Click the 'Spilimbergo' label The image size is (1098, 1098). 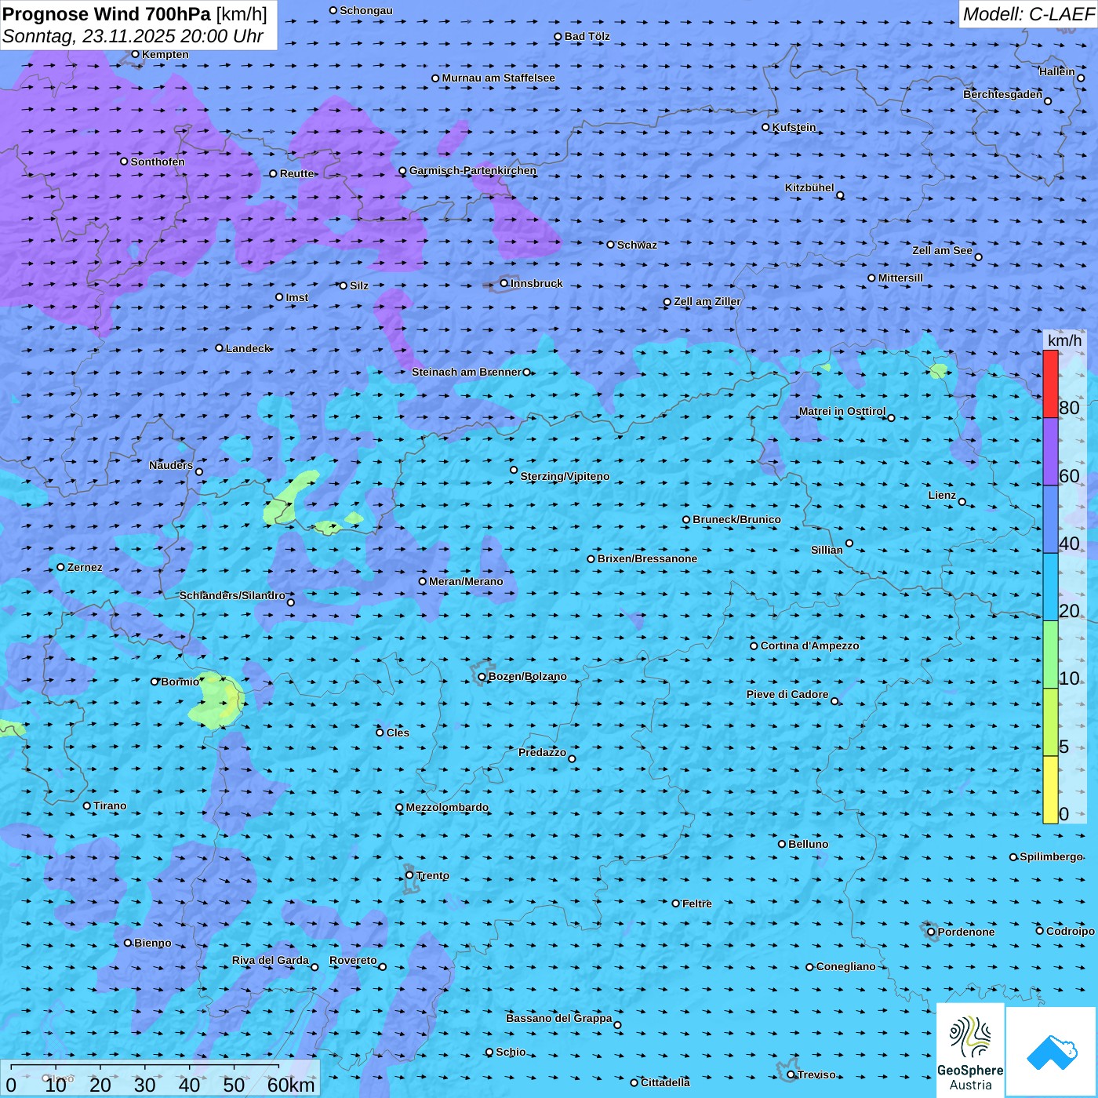click(x=1051, y=856)
